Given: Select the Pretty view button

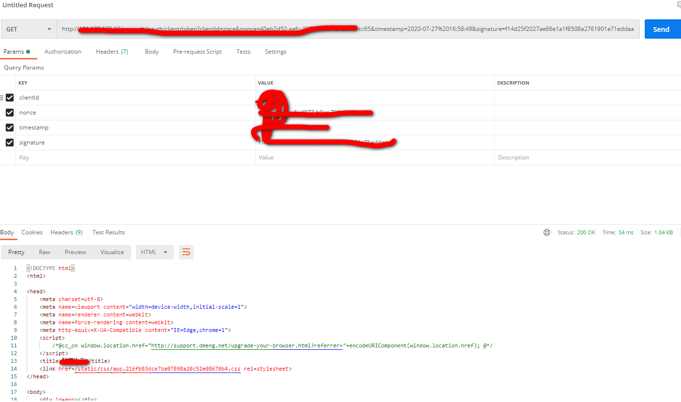Looking at the screenshot, I should click(x=16, y=252).
